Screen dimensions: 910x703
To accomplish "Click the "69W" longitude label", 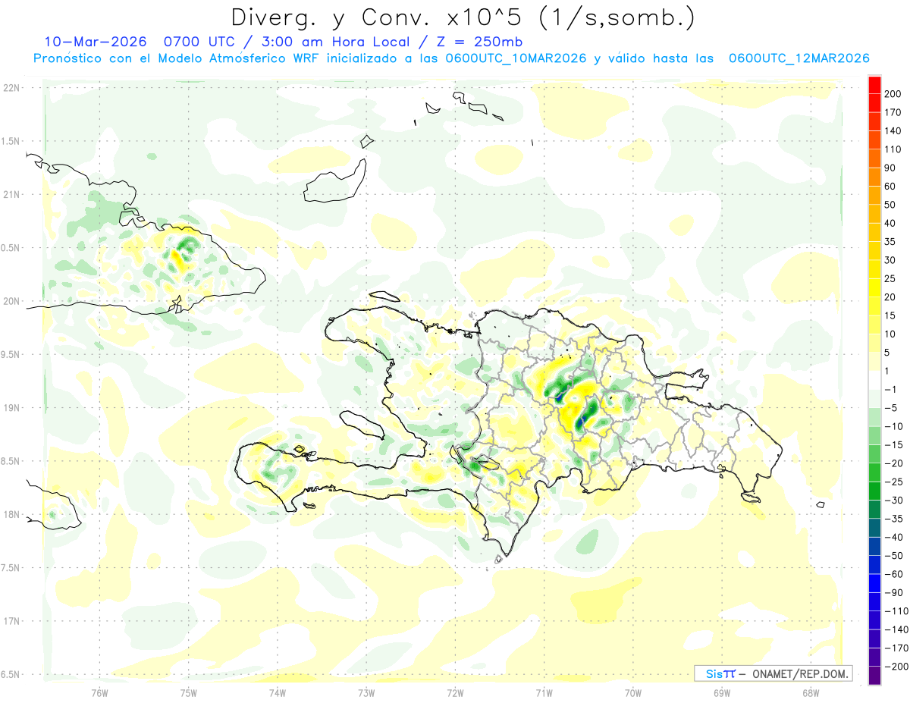I will pos(722,692).
